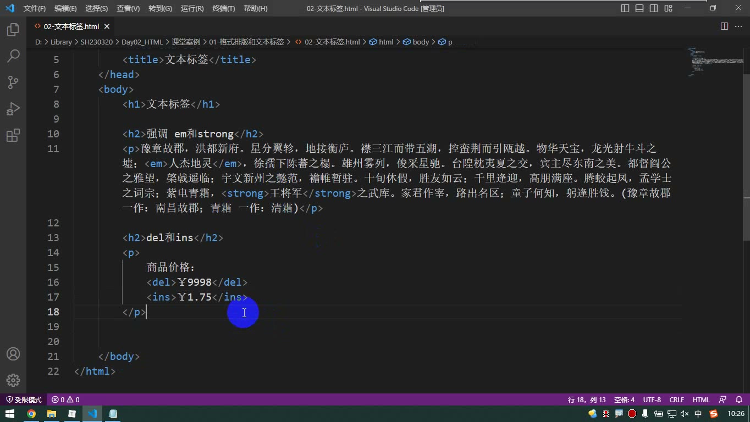Open the Search view in activity bar

point(13,55)
